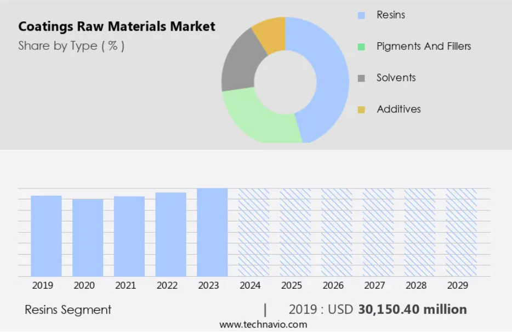The height and width of the screenshot is (332, 512).
Task: Click the Coatings Raw Materials Market title
Action: tap(117, 26)
